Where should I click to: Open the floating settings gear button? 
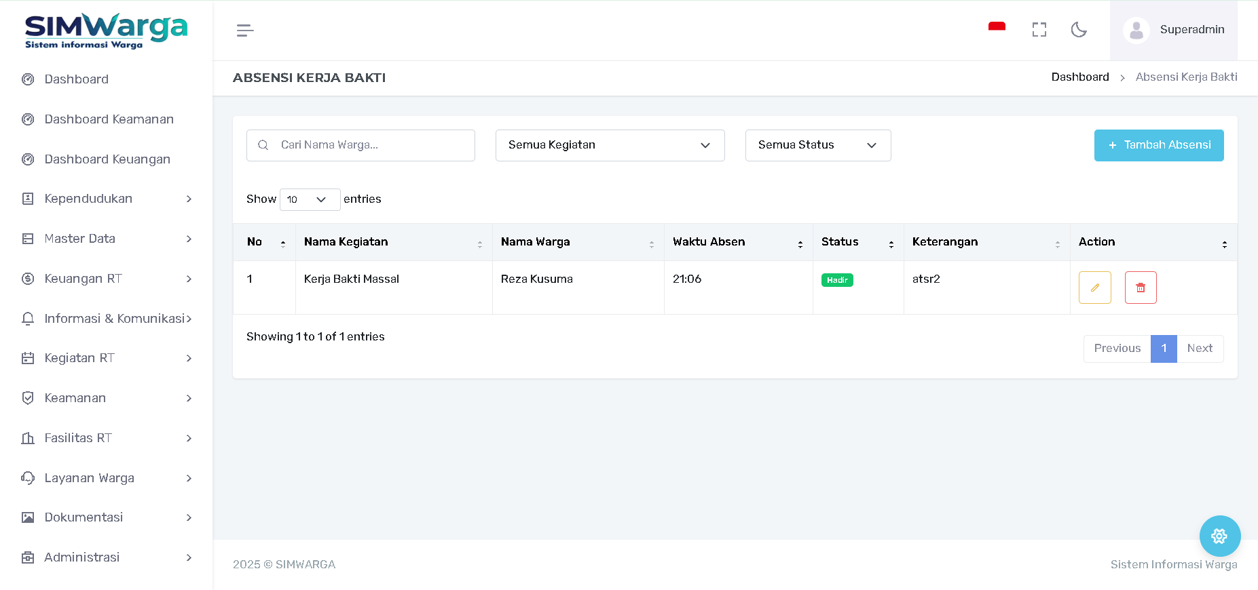[x=1219, y=536]
